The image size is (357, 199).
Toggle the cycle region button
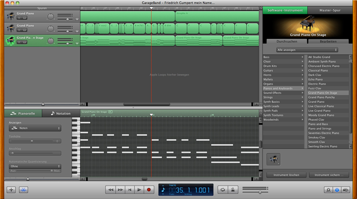coord(222,190)
